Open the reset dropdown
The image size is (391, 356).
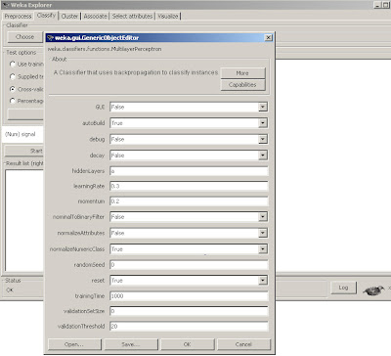[263, 281]
